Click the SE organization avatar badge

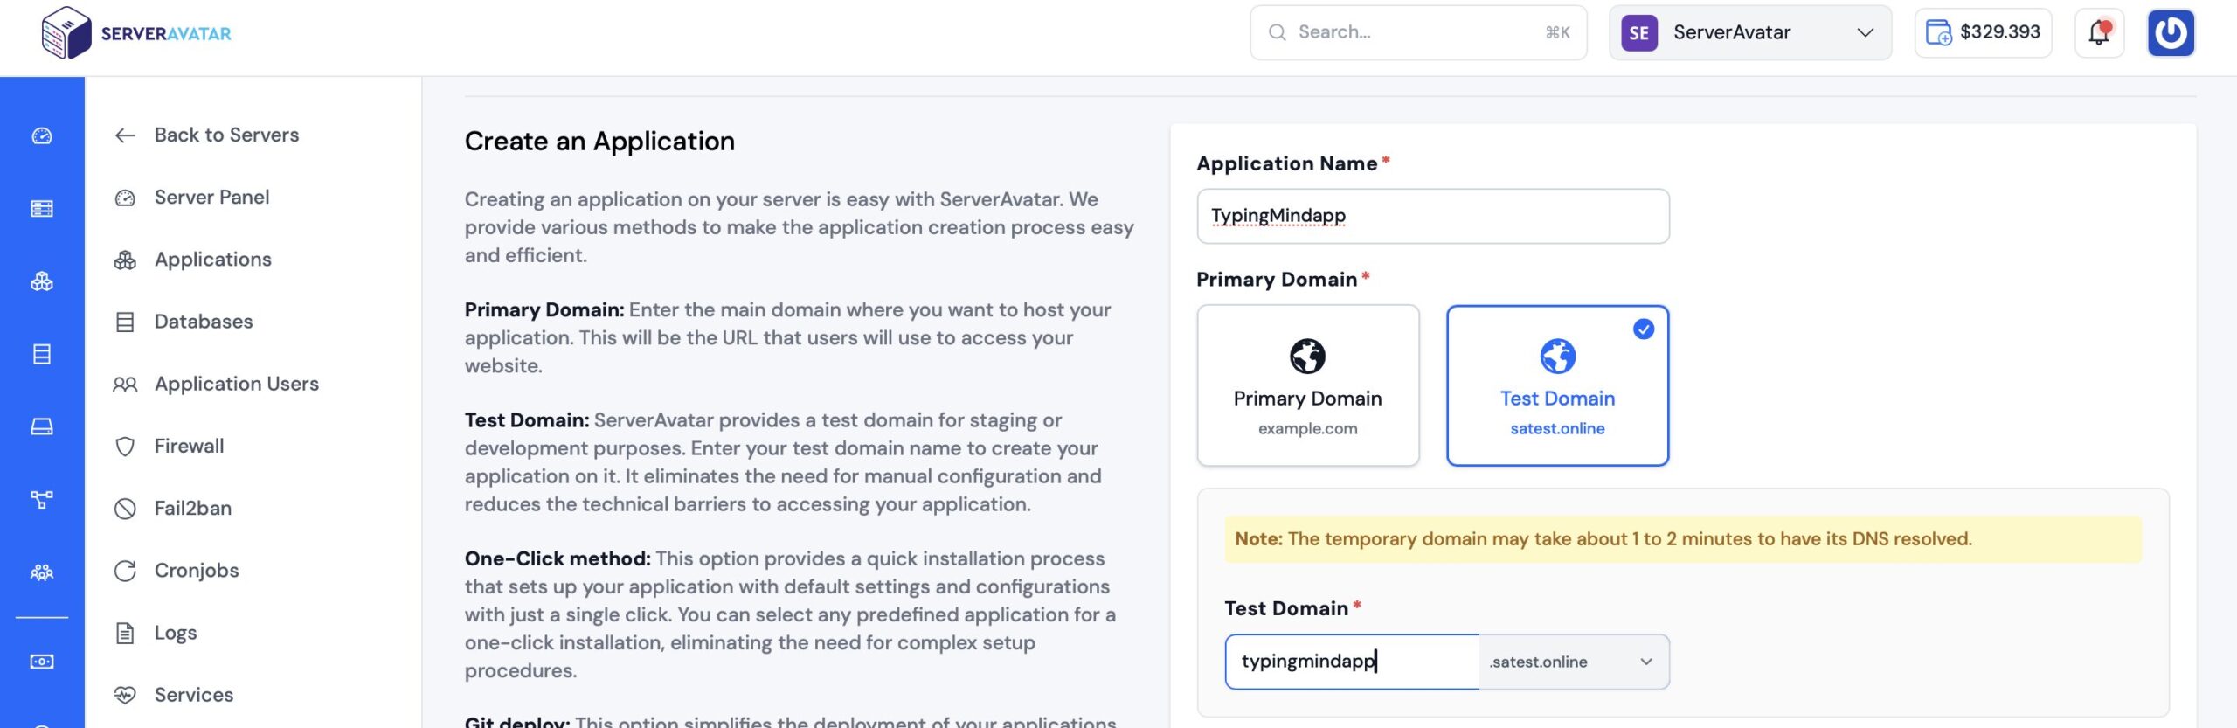tap(1639, 33)
